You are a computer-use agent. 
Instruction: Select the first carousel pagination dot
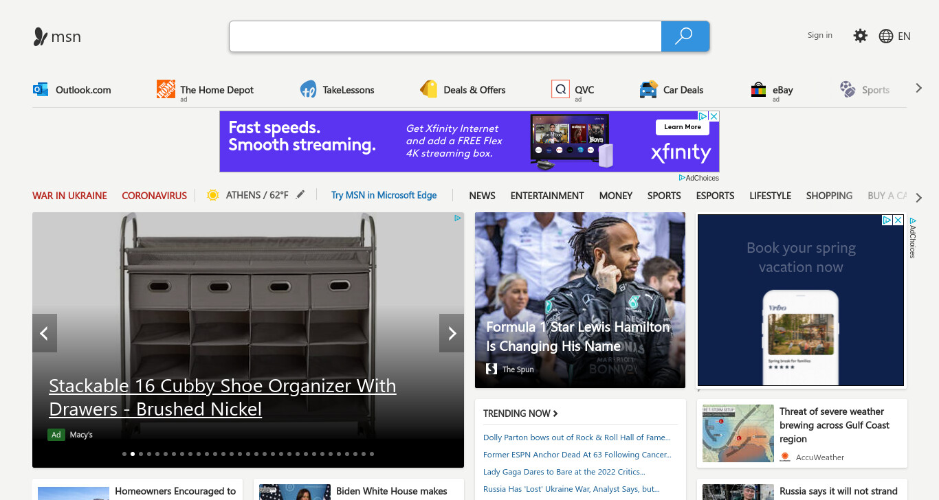coord(124,454)
